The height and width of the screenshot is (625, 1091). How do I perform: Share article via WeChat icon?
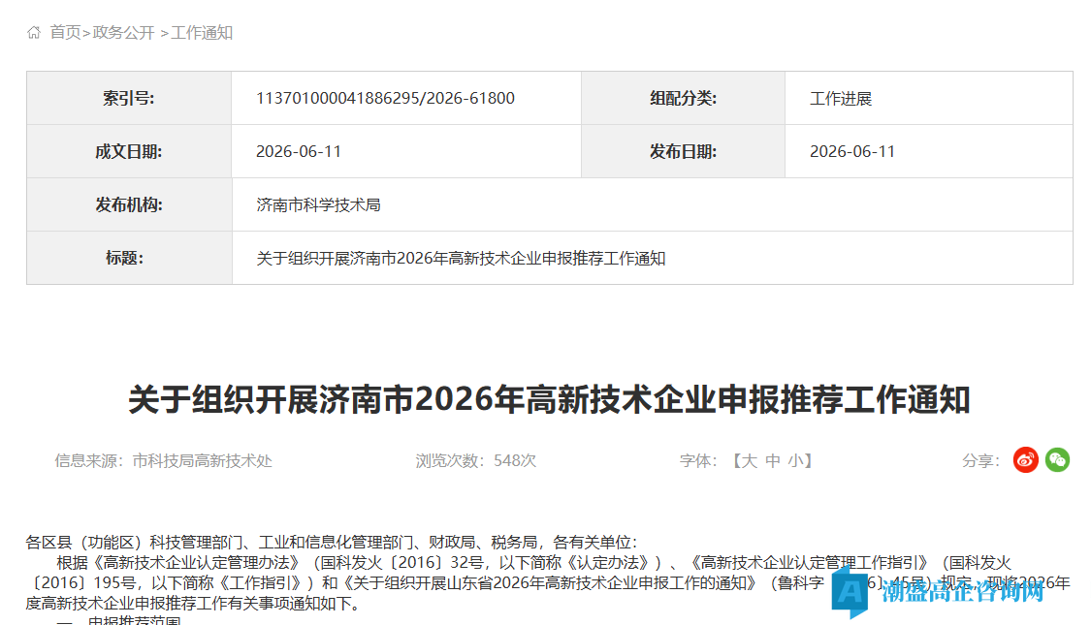(1058, 460)
